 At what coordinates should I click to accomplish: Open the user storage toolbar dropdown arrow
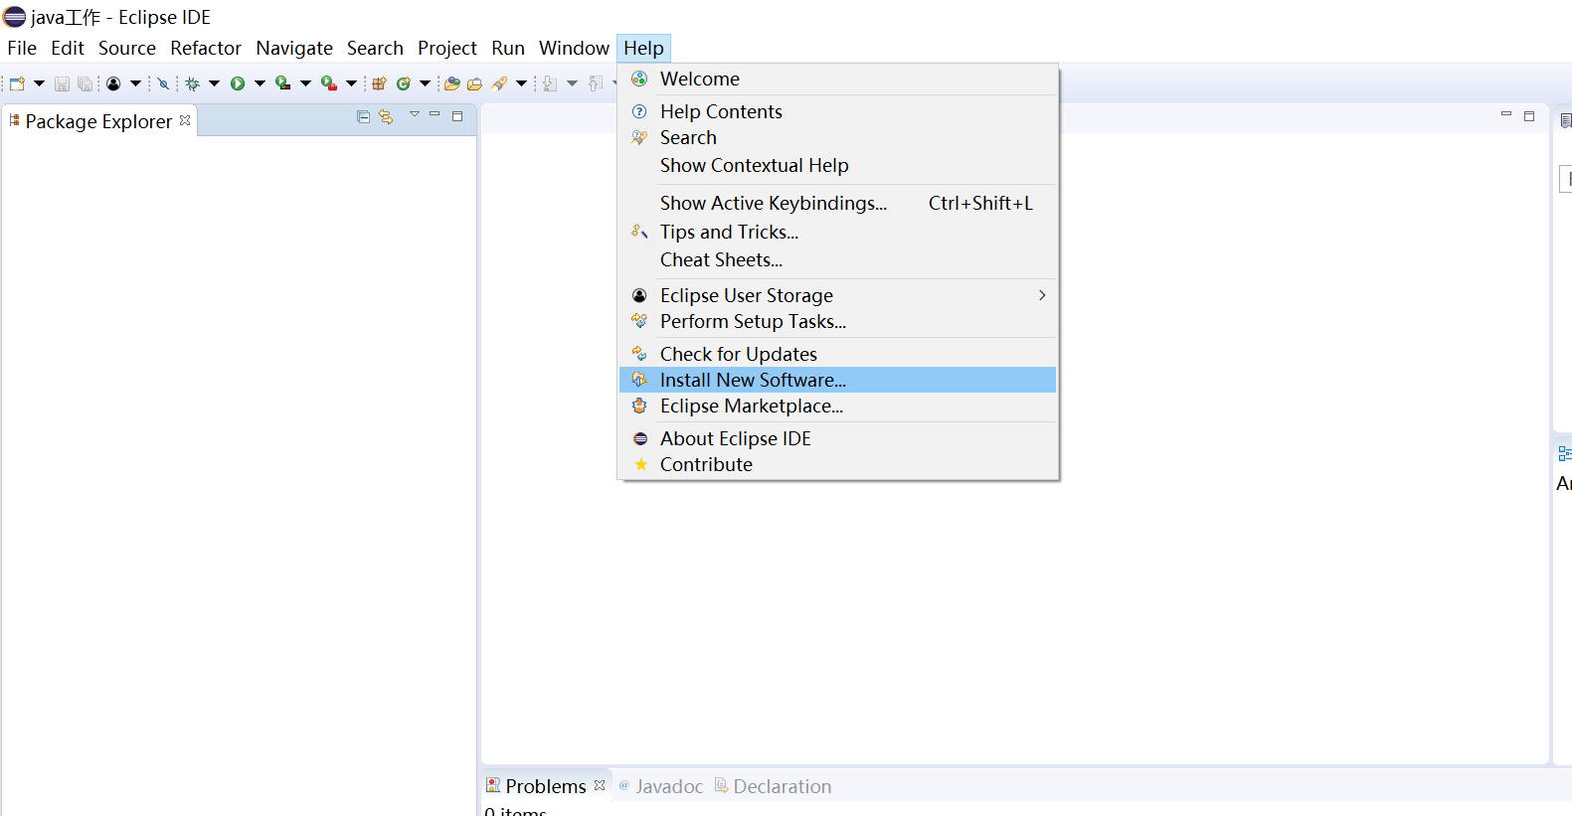tap(135, 83)
